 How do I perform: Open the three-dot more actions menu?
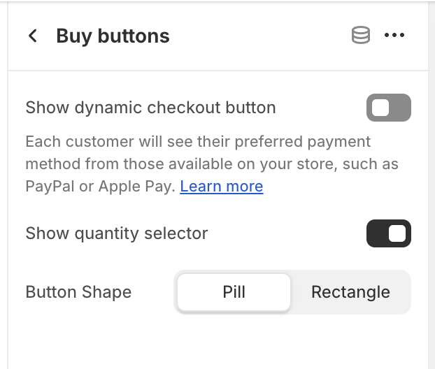tap(394, 36)
